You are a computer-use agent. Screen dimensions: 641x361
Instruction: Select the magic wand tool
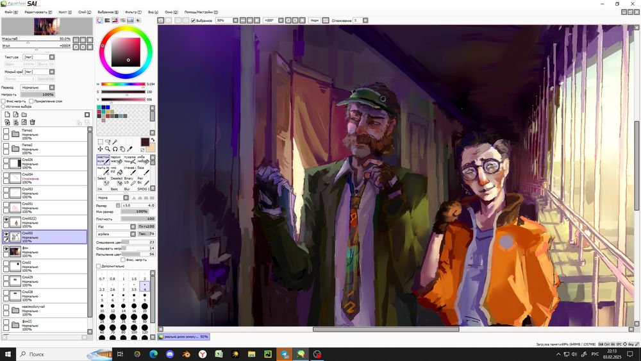coord(115,142)
